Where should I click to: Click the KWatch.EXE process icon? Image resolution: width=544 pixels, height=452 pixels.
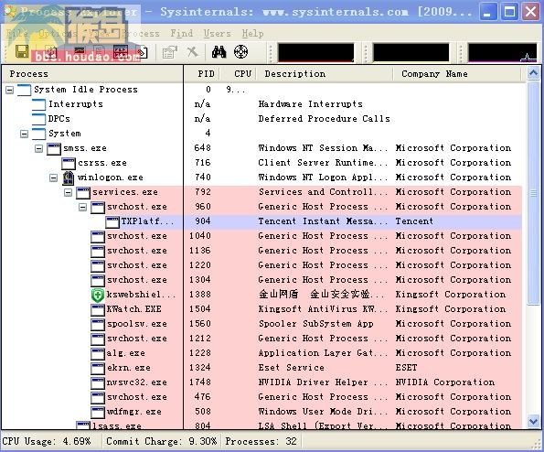(x=98, y=309)
